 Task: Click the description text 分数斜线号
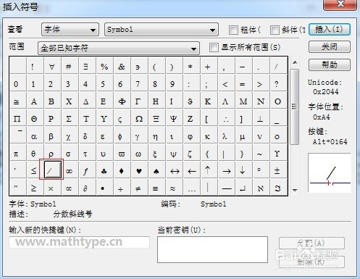[x=72, y=214]
